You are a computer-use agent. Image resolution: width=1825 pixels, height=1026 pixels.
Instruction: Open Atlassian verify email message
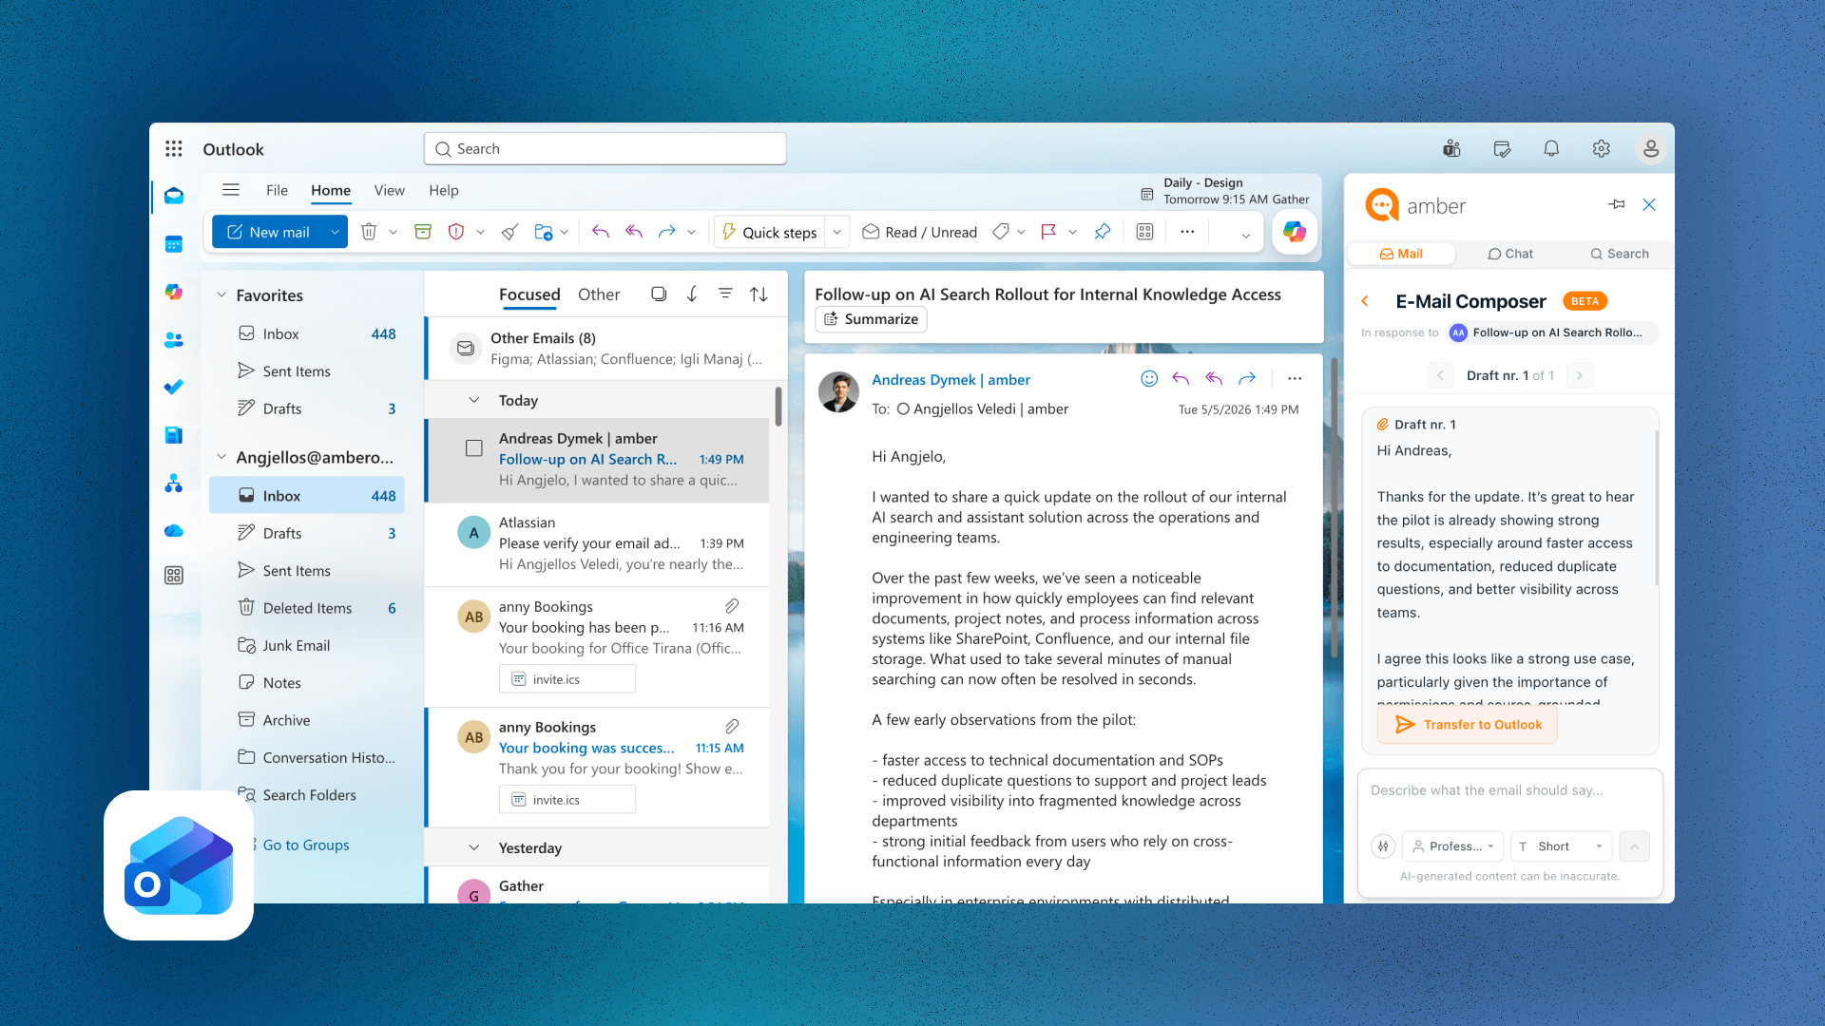click(x=598, y=543)
